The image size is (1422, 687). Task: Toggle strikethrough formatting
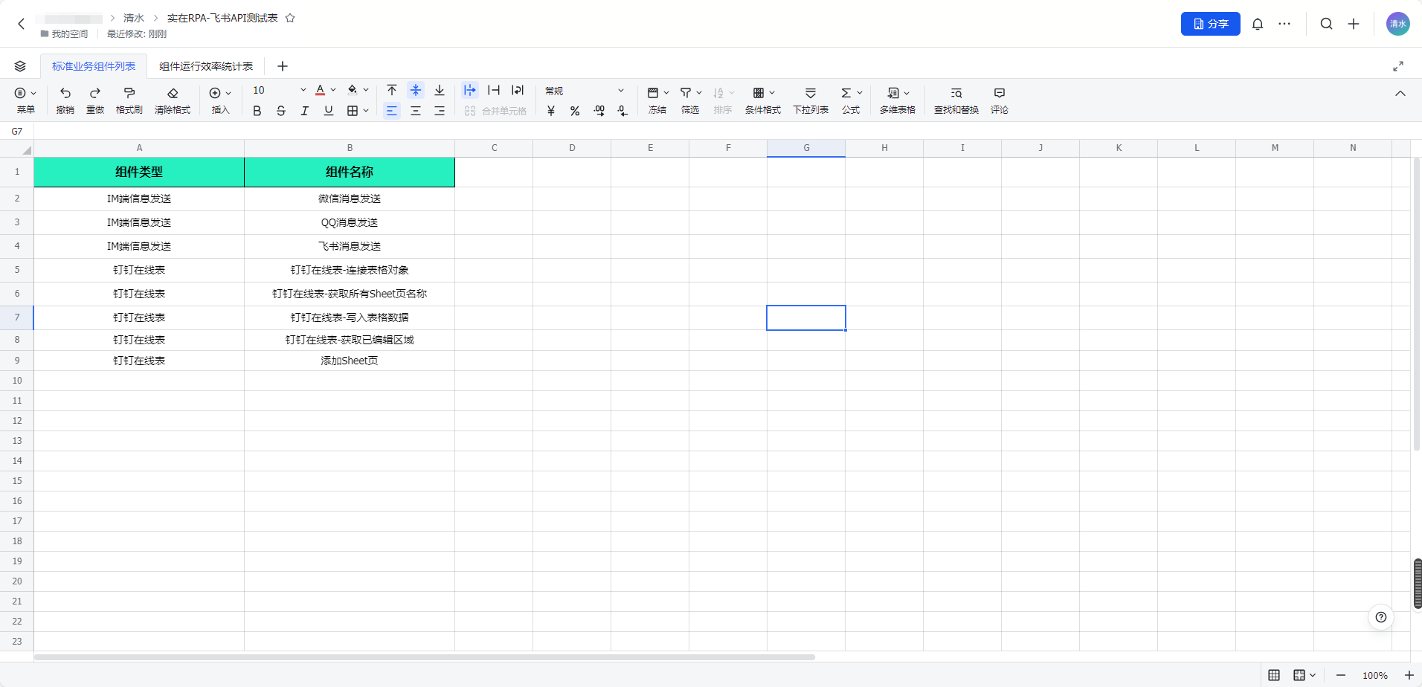[280, 111]
